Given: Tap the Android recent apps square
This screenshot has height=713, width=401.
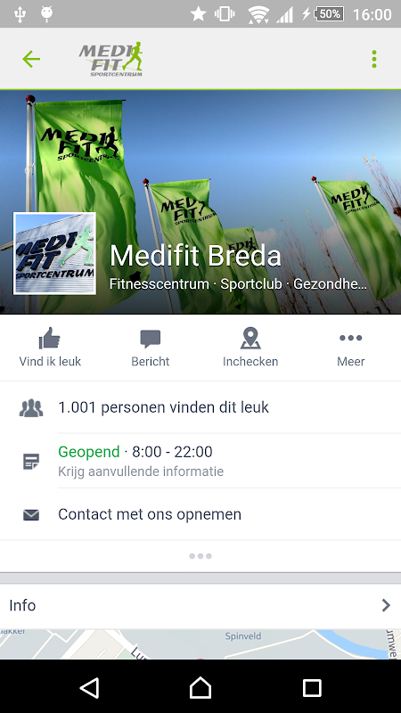Looking at the screenshot, I should [x=312, y=687].
